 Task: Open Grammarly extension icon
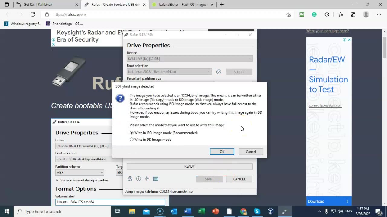coord(314,14)
